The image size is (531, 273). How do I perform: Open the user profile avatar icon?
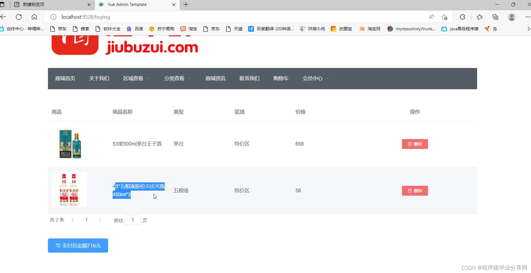click(512, 17)
